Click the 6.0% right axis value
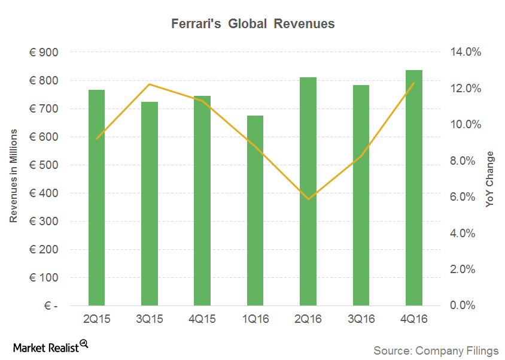This screenshot has width=505, height=360. coord(463,197)
